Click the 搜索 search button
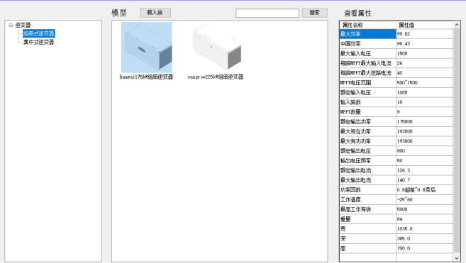This screenshot has width=466, height=263. [x=315, y=13]
